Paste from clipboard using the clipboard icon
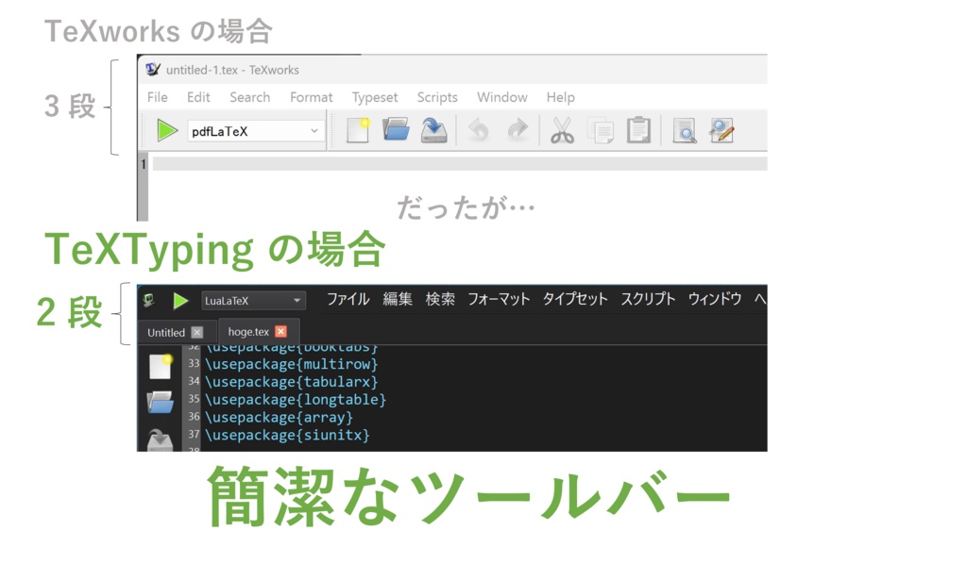This screenshot has width=967, height=580. pyautogui.click(x=638, y=130)
